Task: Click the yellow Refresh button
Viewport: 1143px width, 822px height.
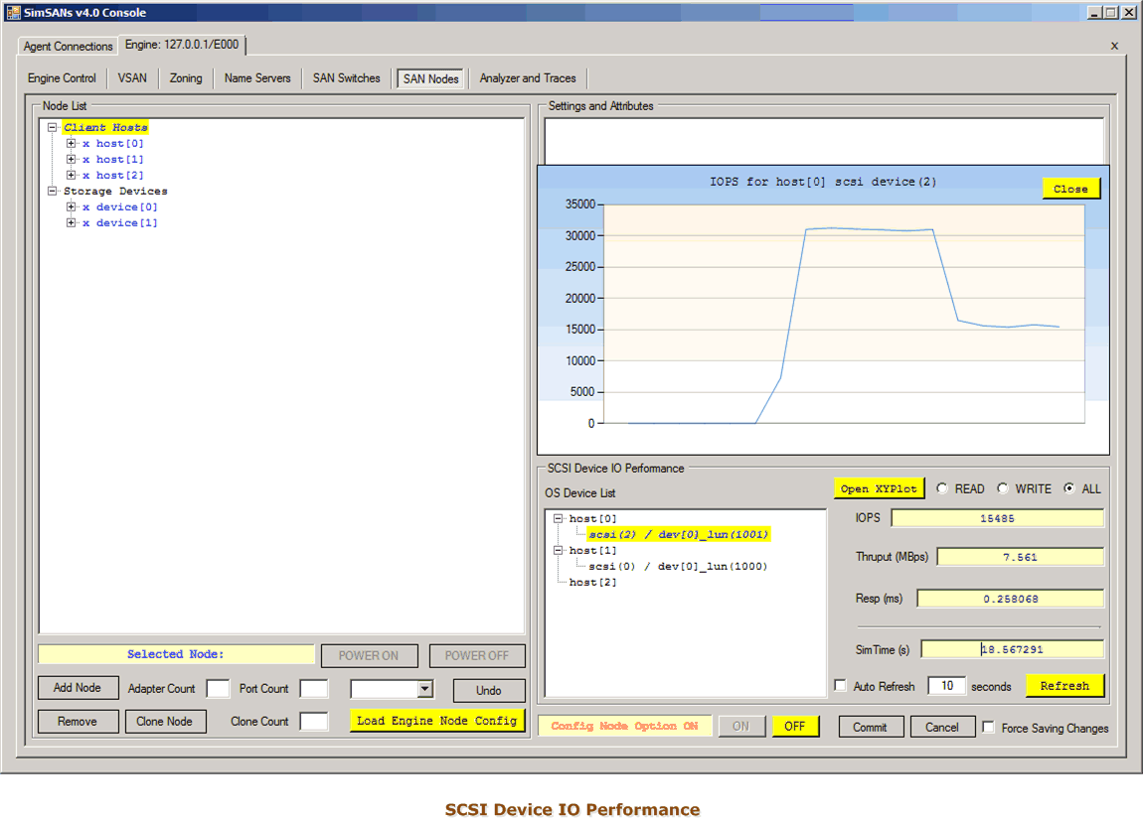Action: [x=1064, y=686]
